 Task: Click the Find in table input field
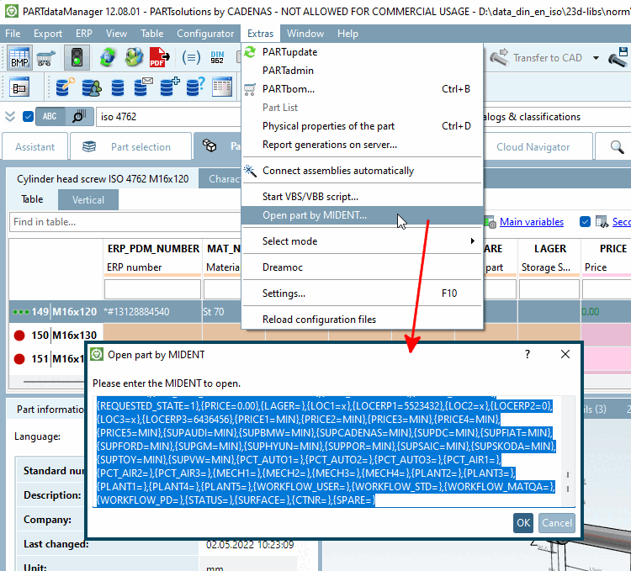coord(125,222)
